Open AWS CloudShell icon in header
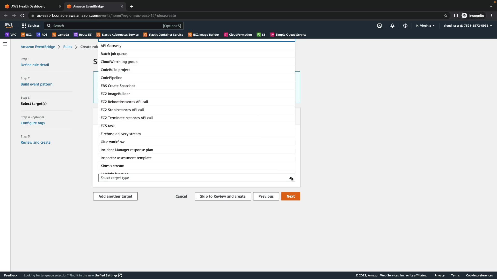Viewport: 497px width, 279px height. 379,26
